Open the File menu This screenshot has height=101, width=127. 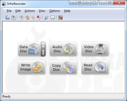(9, 11)
